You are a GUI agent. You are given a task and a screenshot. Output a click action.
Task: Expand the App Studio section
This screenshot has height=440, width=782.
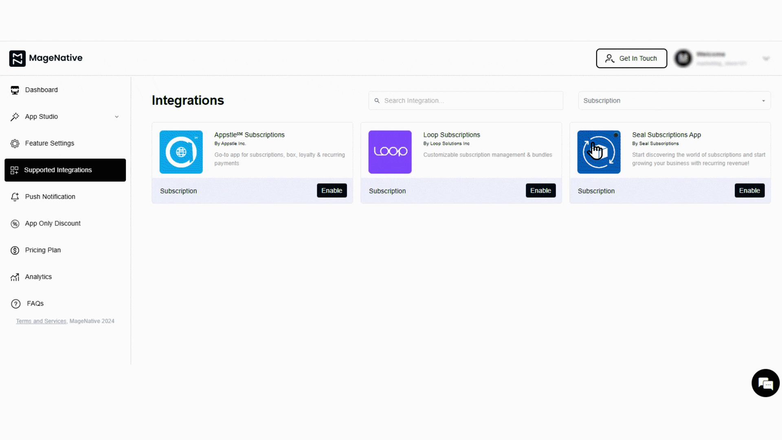(117, 117)
